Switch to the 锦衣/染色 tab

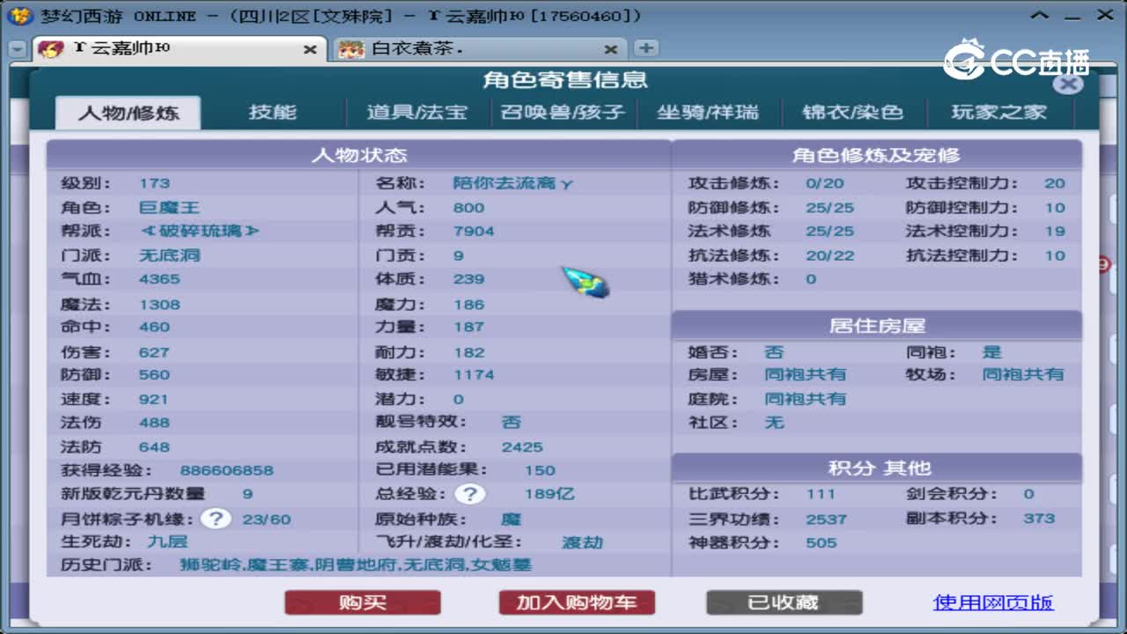852,113
